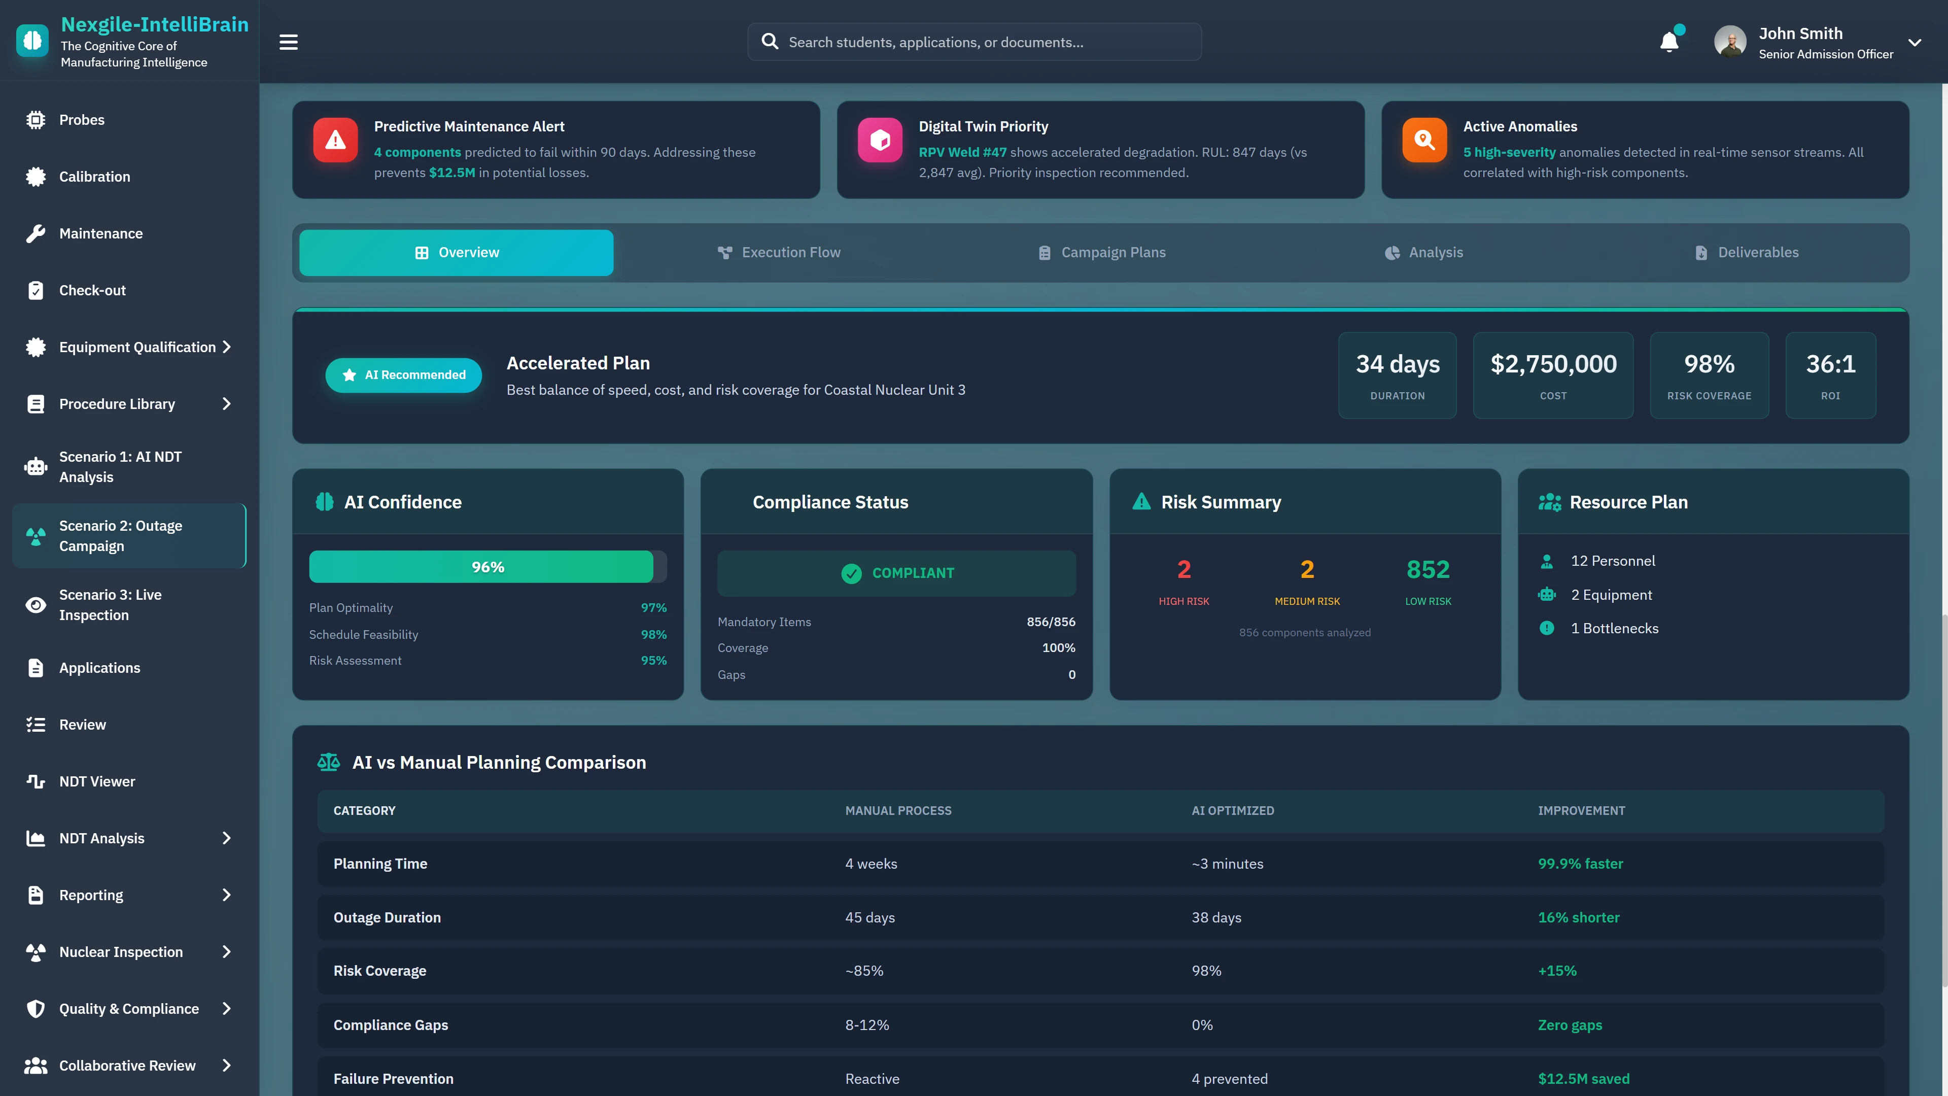Toggle the hamburger menu button
1948x1096 pixels.
point(288,42)
